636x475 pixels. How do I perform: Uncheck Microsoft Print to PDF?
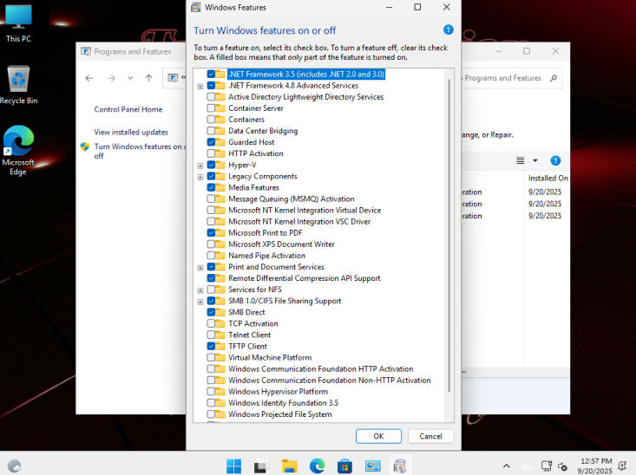point(211,233)
